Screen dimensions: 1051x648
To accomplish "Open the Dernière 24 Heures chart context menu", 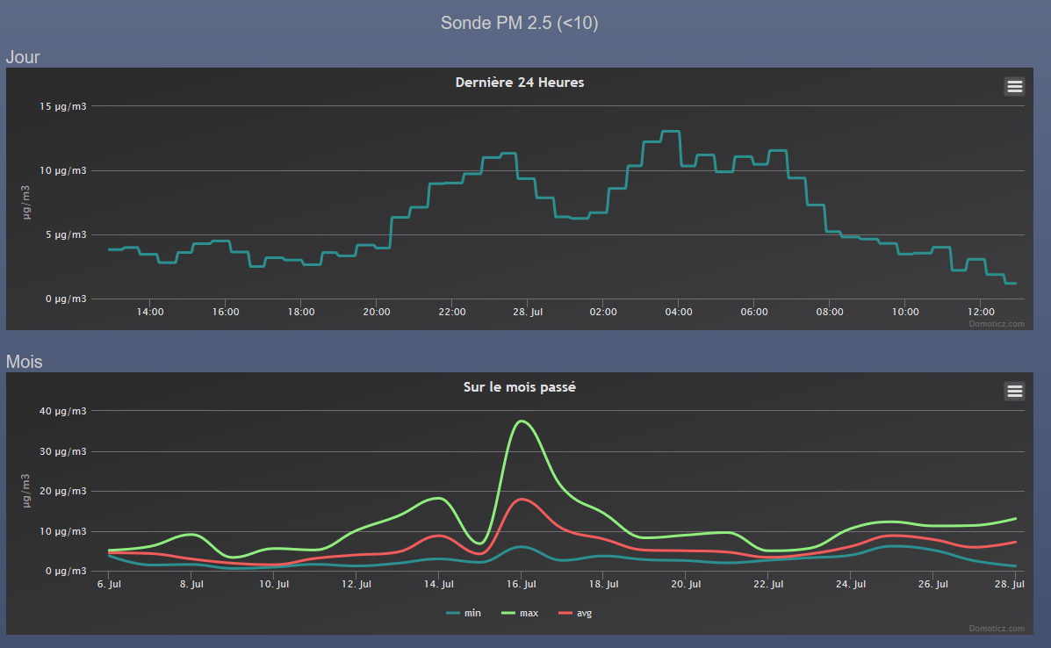I will click(1014, 86).
